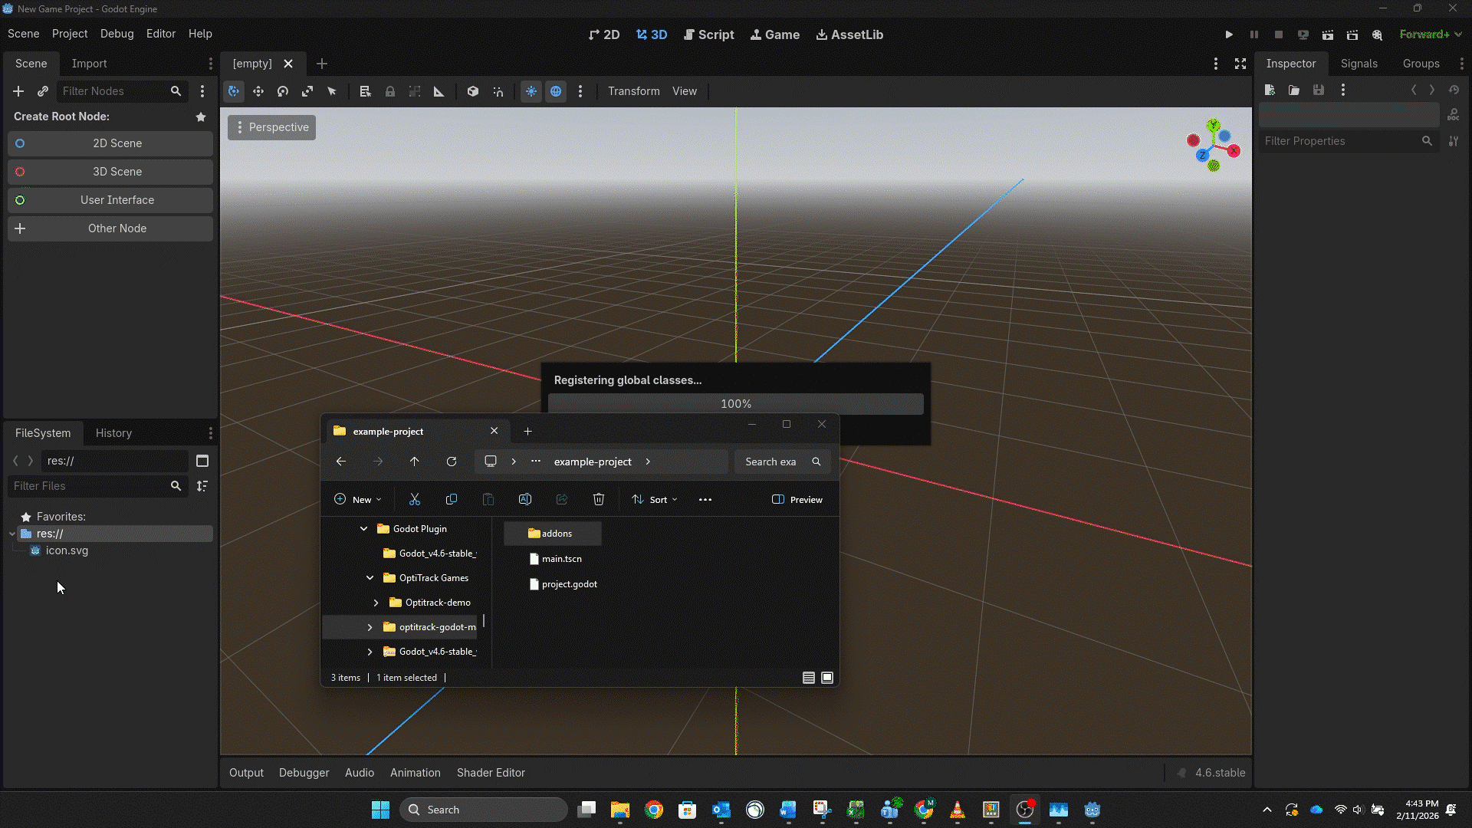1472x828 pixels.
Task: Expand the Godot_v4.6-stable folder tree item
Action: point(369,652)
